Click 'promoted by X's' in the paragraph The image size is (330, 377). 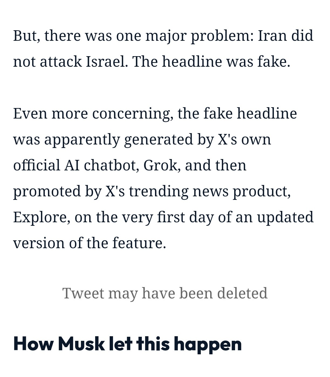click(x=69, y=191)
